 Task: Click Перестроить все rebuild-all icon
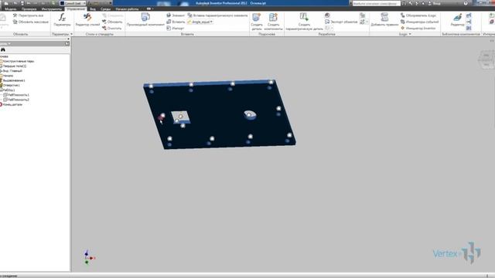pos(15,15)
